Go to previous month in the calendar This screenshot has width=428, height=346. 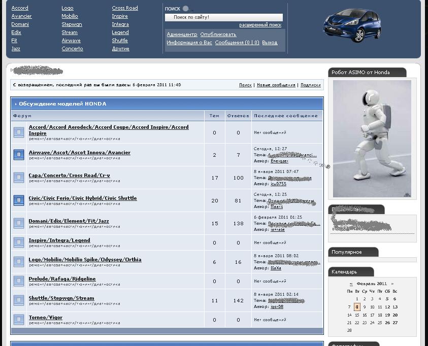(x=351, y=284)
